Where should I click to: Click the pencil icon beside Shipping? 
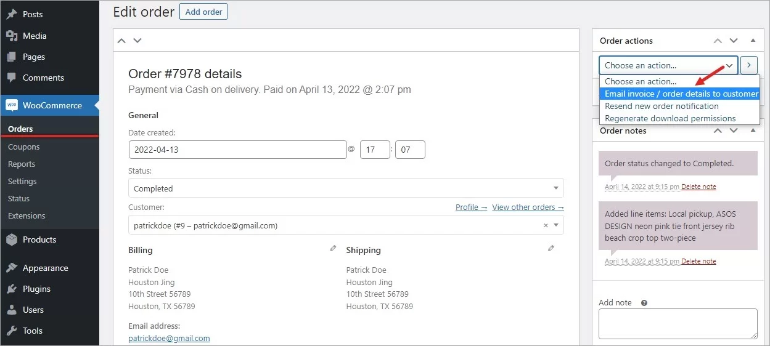[x=551, y=249]
